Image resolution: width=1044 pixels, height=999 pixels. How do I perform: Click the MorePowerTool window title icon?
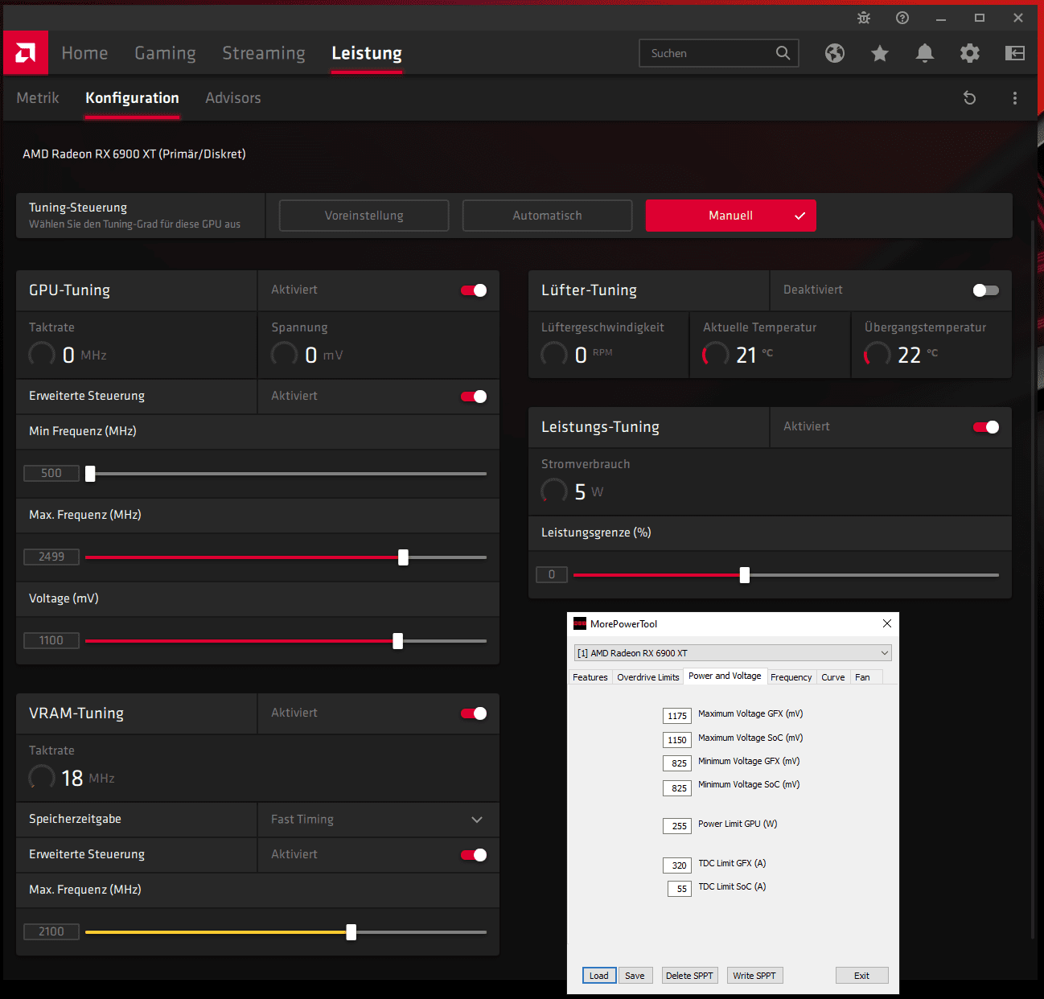580,623
